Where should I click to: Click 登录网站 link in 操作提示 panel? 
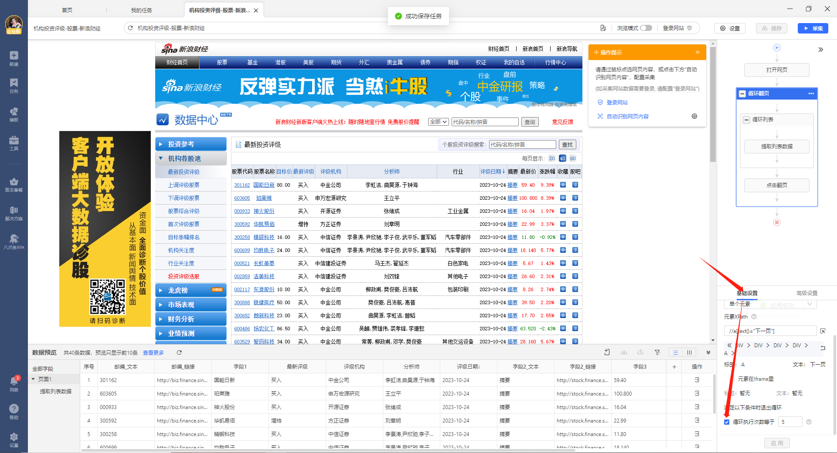click(x=617, y=103)
